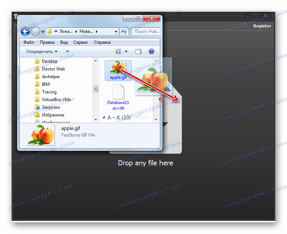Image resolution: width=287 pixels, height=234 pixels.
Task: Click apple.gif preview in details pane
Action: (x=41, y=135)
